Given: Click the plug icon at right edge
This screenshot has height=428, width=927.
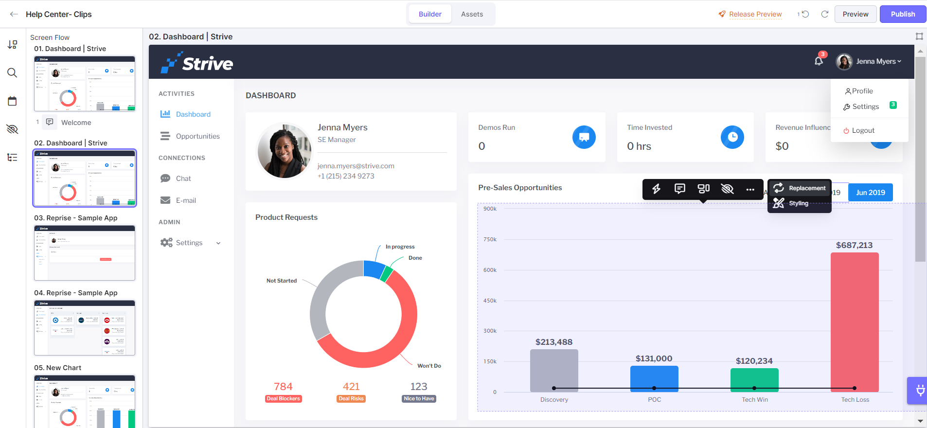Looking at the screenshot, I should point(920,391).
